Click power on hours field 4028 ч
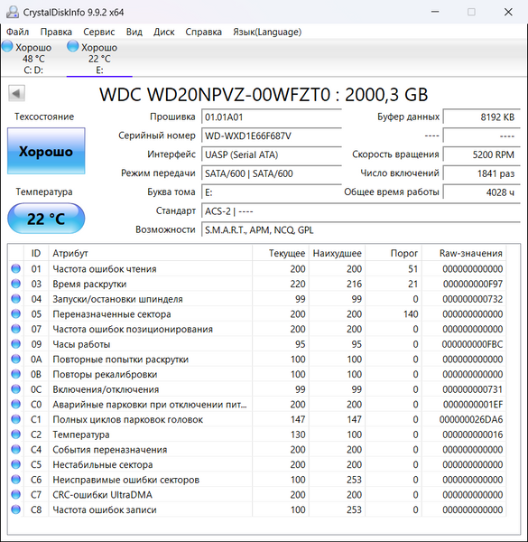 click(482, 192)
